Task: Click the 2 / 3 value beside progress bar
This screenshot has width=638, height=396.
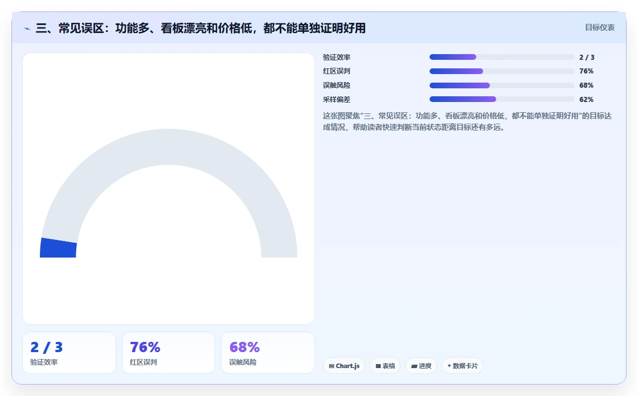Action: 587,58
